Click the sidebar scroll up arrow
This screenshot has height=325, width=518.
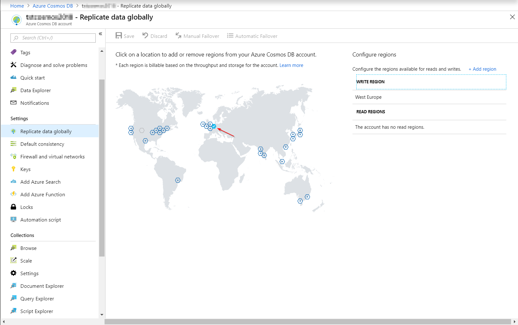[x=102, y=51]
